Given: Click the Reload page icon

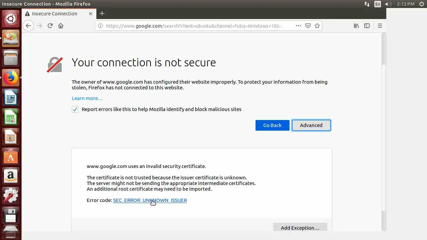Looking at the screenshot, I should tap(50, 26).
